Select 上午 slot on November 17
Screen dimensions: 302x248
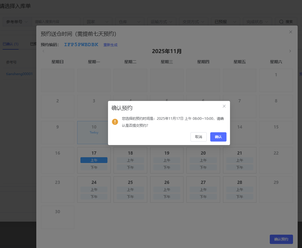coord(94,160)
